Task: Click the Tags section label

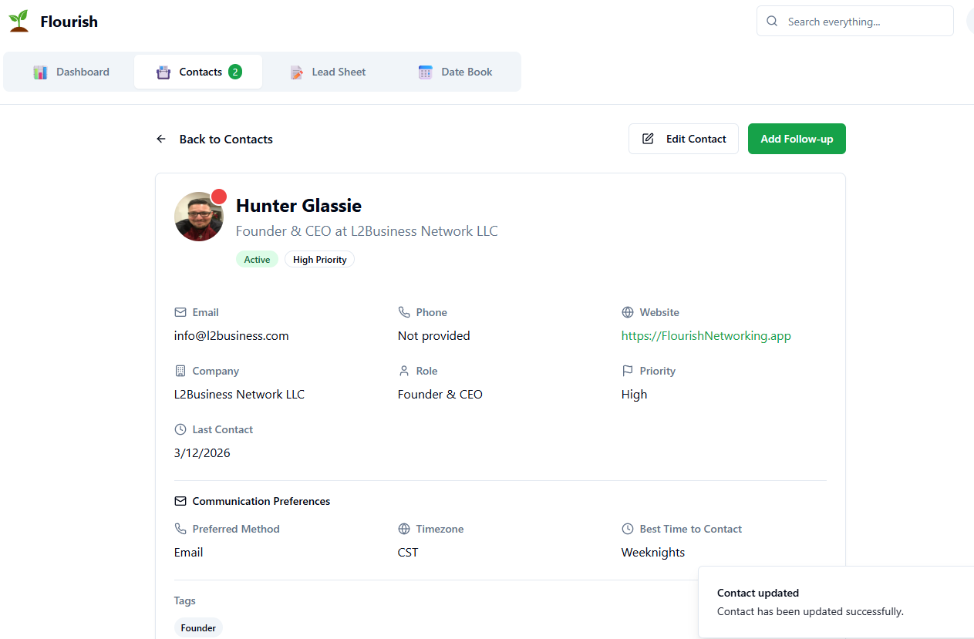Action: (x=185, y=600)
